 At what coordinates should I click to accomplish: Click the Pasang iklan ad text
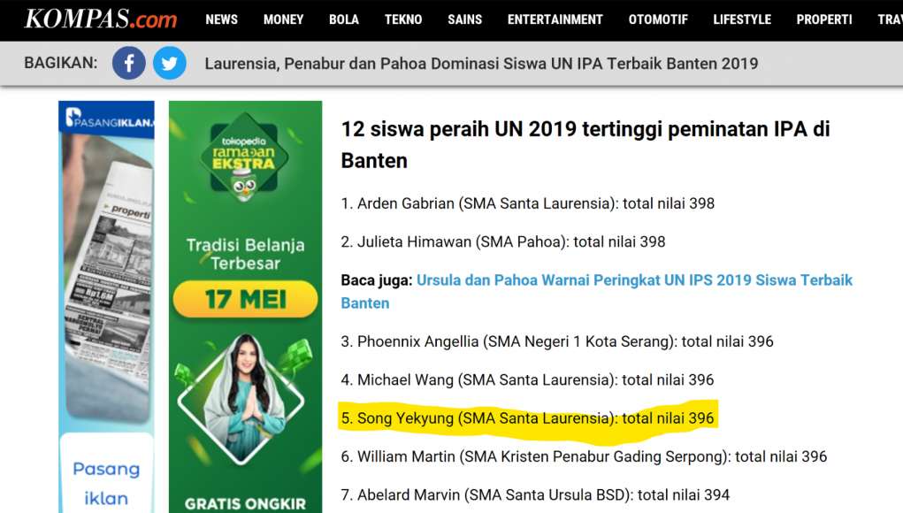coord(106,483)
